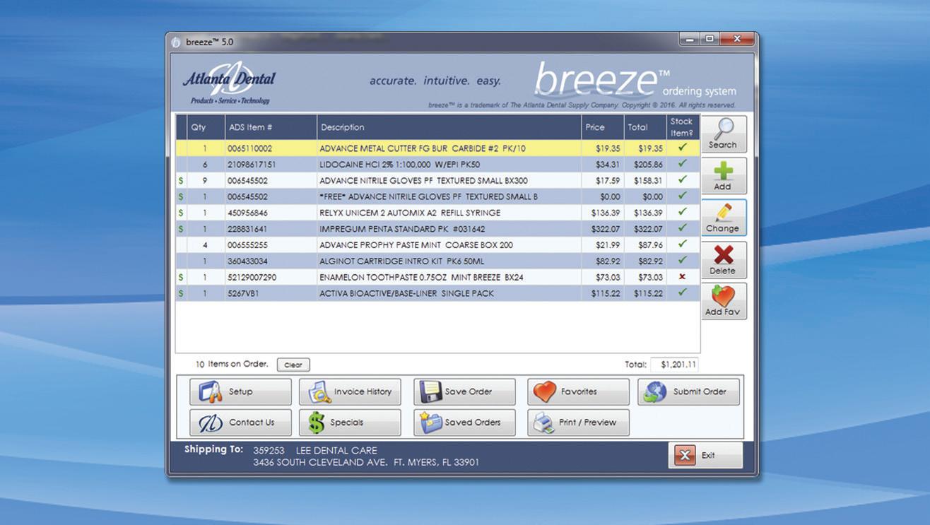Screen dimensions: 930x525
Task: Submit the order
Action: pos(688,391)
